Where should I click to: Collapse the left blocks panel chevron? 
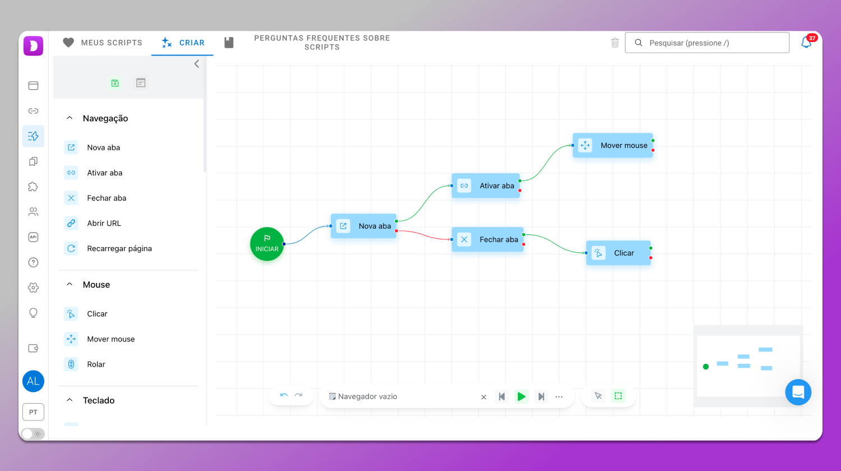tap(197, 64)
